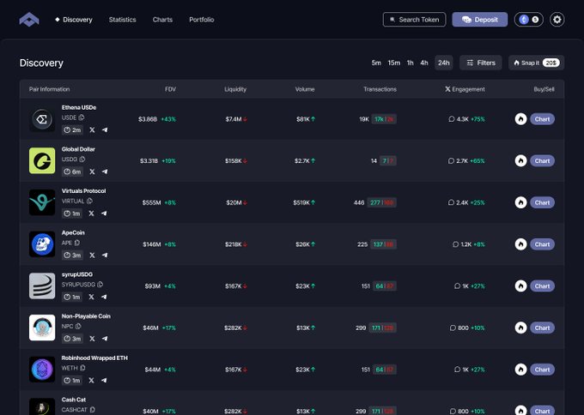Select the 1h timeframe
This screenshot has height=415, width=584.
[410, 63]
